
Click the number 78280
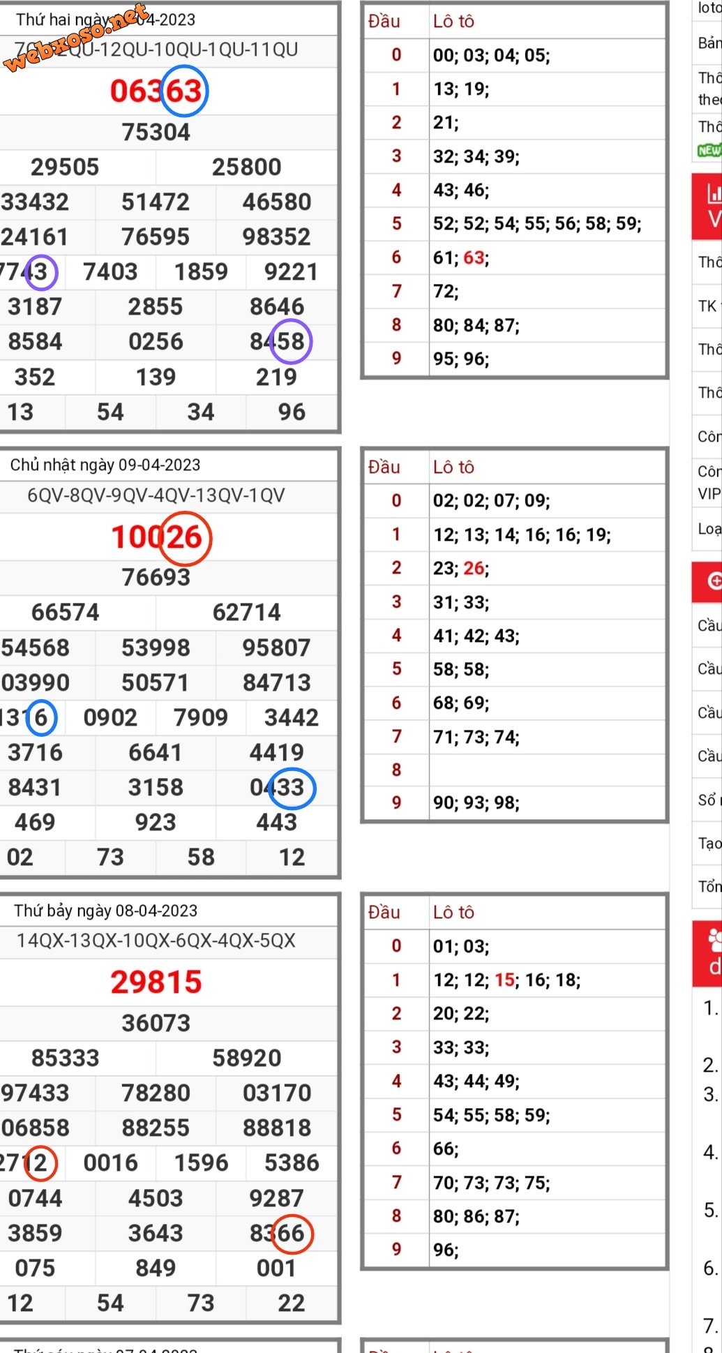[x=156, y=1093]
